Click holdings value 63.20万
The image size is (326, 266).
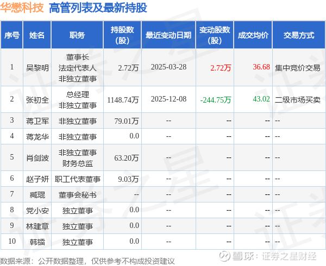(x=127, y=158)
